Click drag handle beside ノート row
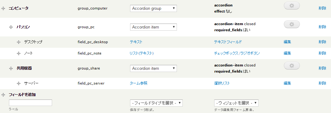Screen dimensions: 331x113 point(18,53)
